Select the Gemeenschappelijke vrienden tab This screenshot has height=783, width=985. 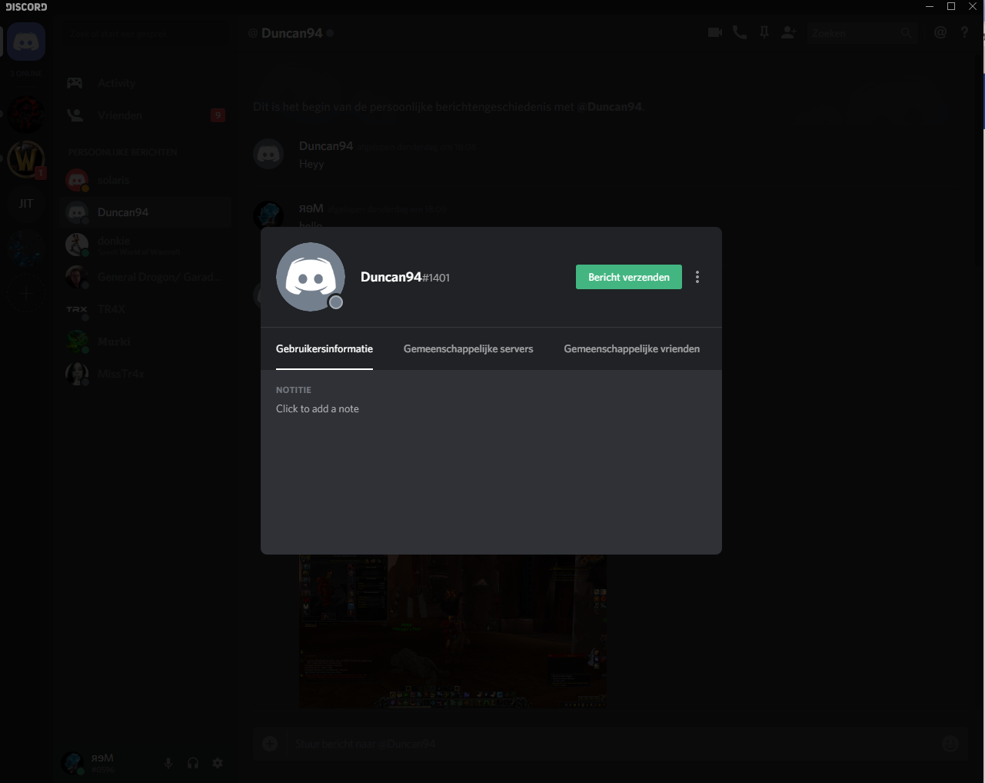click(632, 348)
